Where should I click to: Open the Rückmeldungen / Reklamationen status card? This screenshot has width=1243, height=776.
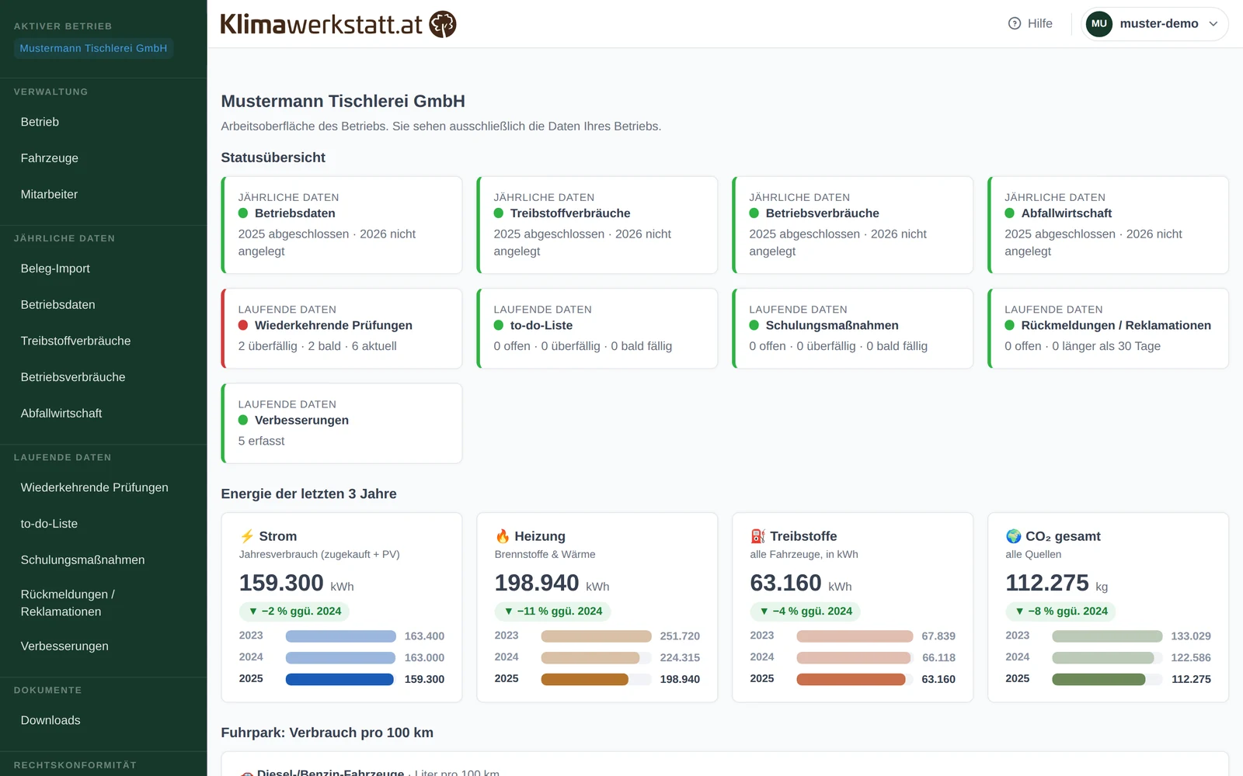[1108, 328]
